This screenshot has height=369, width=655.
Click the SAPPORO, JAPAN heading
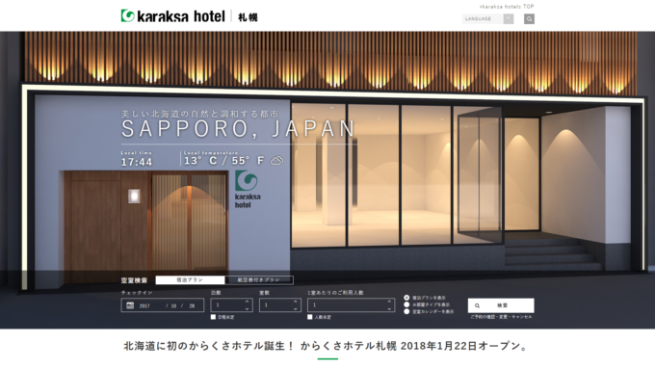pyautogui.click(x=238, y=129)
